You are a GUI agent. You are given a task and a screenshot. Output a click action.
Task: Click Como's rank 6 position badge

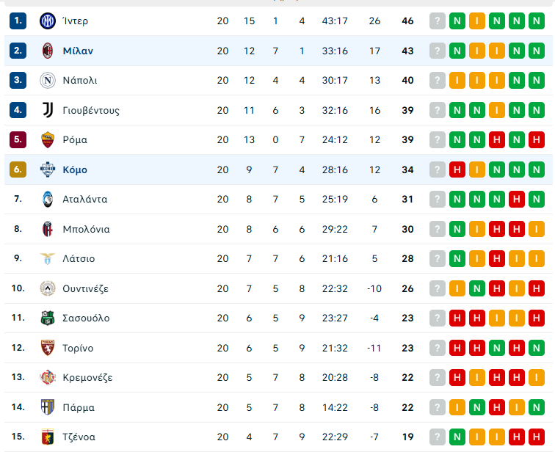(18, 169)
